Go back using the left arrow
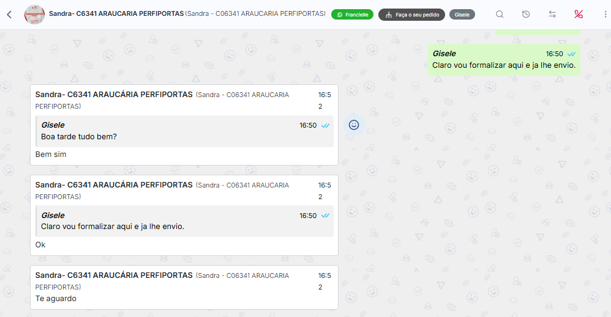Screen dimensions: 611x317 [9, 15]
